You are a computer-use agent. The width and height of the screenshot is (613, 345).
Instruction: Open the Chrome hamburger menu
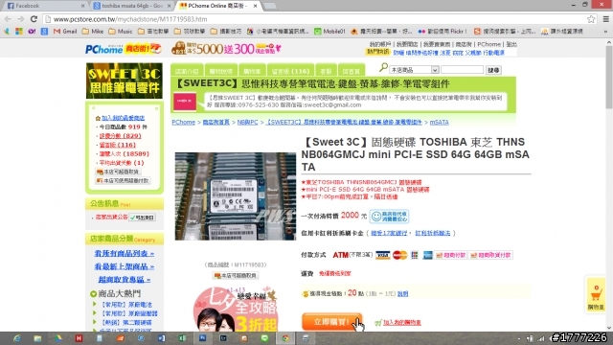pyautogui.click(x=605, y=19)
